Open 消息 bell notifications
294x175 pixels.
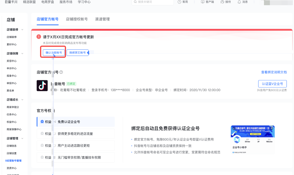tap(239, 2)
